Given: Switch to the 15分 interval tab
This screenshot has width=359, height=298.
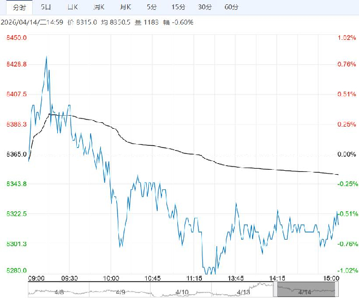Looking at the screenshot, I should [177, 7].
